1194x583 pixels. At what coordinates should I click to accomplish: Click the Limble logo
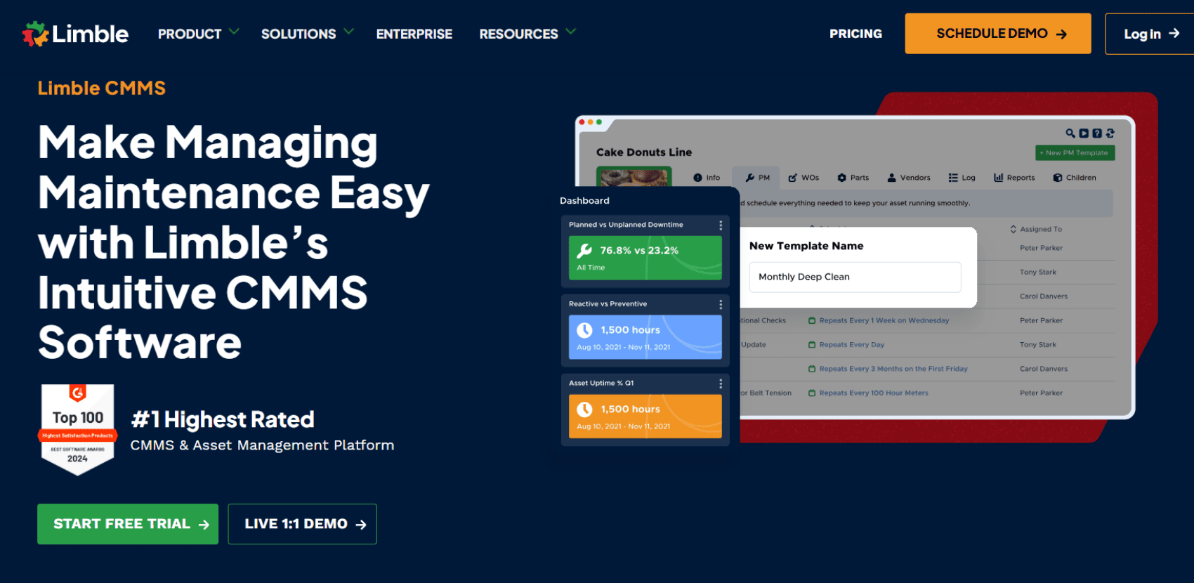75,34
